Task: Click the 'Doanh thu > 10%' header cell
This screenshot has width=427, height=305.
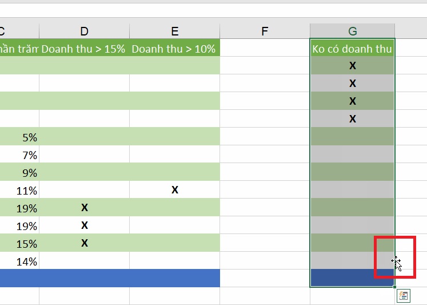Action: (x=174, y=47)
